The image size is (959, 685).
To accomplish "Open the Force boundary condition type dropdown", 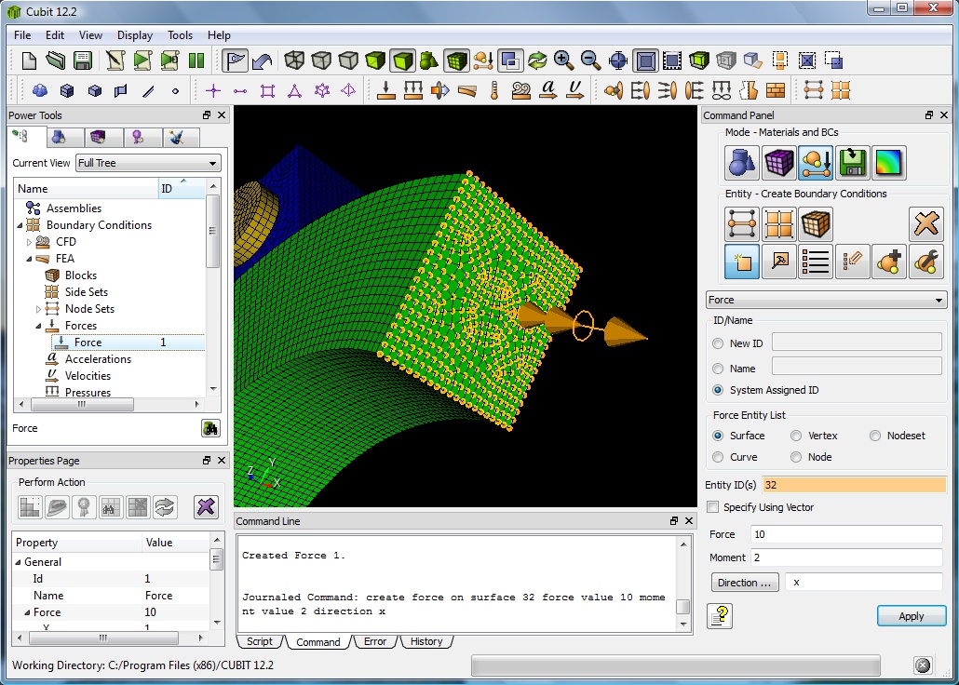I will [x=826, y=300].
